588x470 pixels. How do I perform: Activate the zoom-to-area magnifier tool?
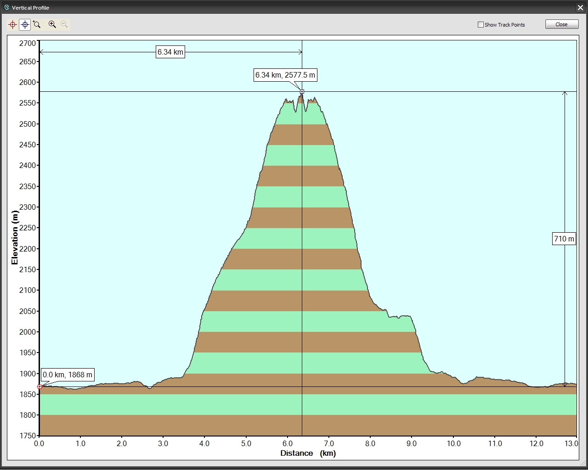click(37, 25)
